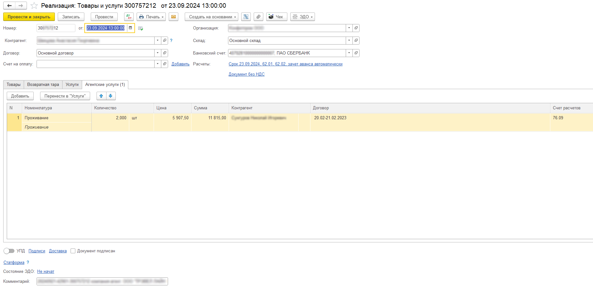593x286 pixels.
Task: Select the Агентские услуги (1) tab
Action: [x=105, y=84]
